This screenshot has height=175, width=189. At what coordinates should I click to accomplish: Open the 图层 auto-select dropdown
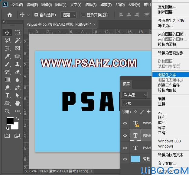click(x=68, y=15)
